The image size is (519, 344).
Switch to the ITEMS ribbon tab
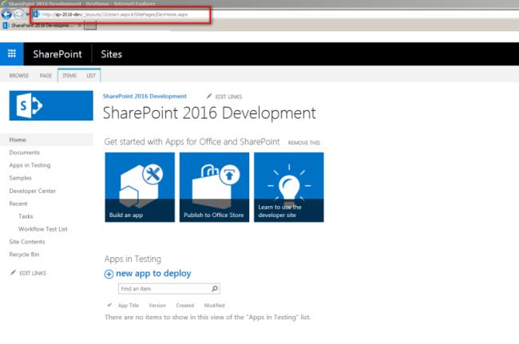coord(69,75)
